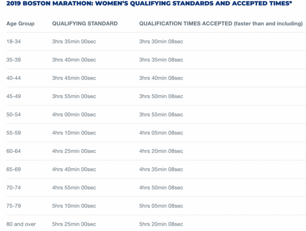Click the QUALIFYING STANDARD column header
This screenshot has height=231, width=306.
click(x=85, y=24)
